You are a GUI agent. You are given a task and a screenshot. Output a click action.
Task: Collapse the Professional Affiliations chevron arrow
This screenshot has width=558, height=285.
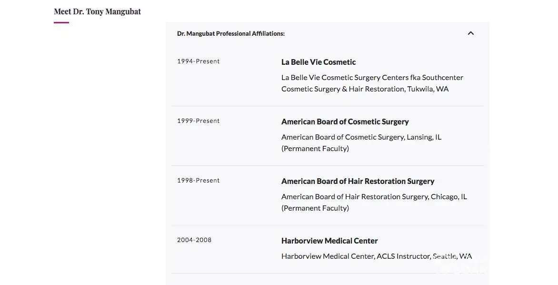click(470, 33)
